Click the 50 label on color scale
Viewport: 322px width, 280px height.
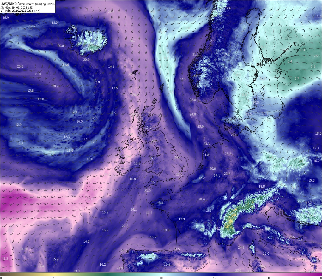tap(320, 278)
